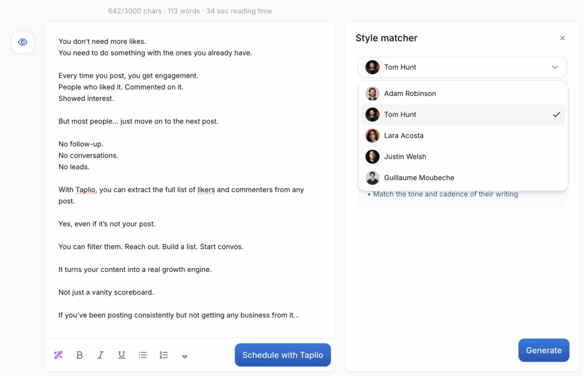Viewport: 583px width, 376px height.
Task: Open the more formatting options caret
Action: 184,356
